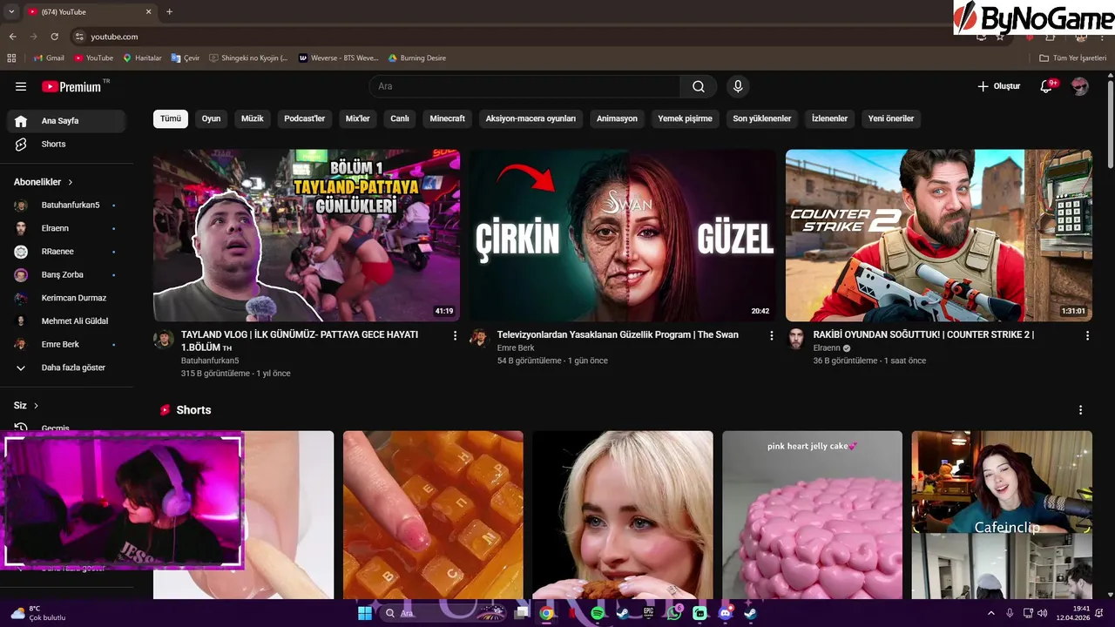Open WhatsApp from the taskbar
This screenshot has height=627, width=1115.
pos(673,613)
